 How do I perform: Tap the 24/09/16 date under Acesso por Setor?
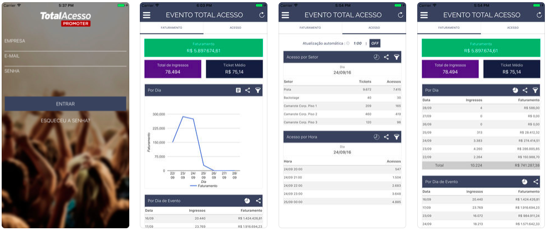pyautogui.click(x=342, y=73)
